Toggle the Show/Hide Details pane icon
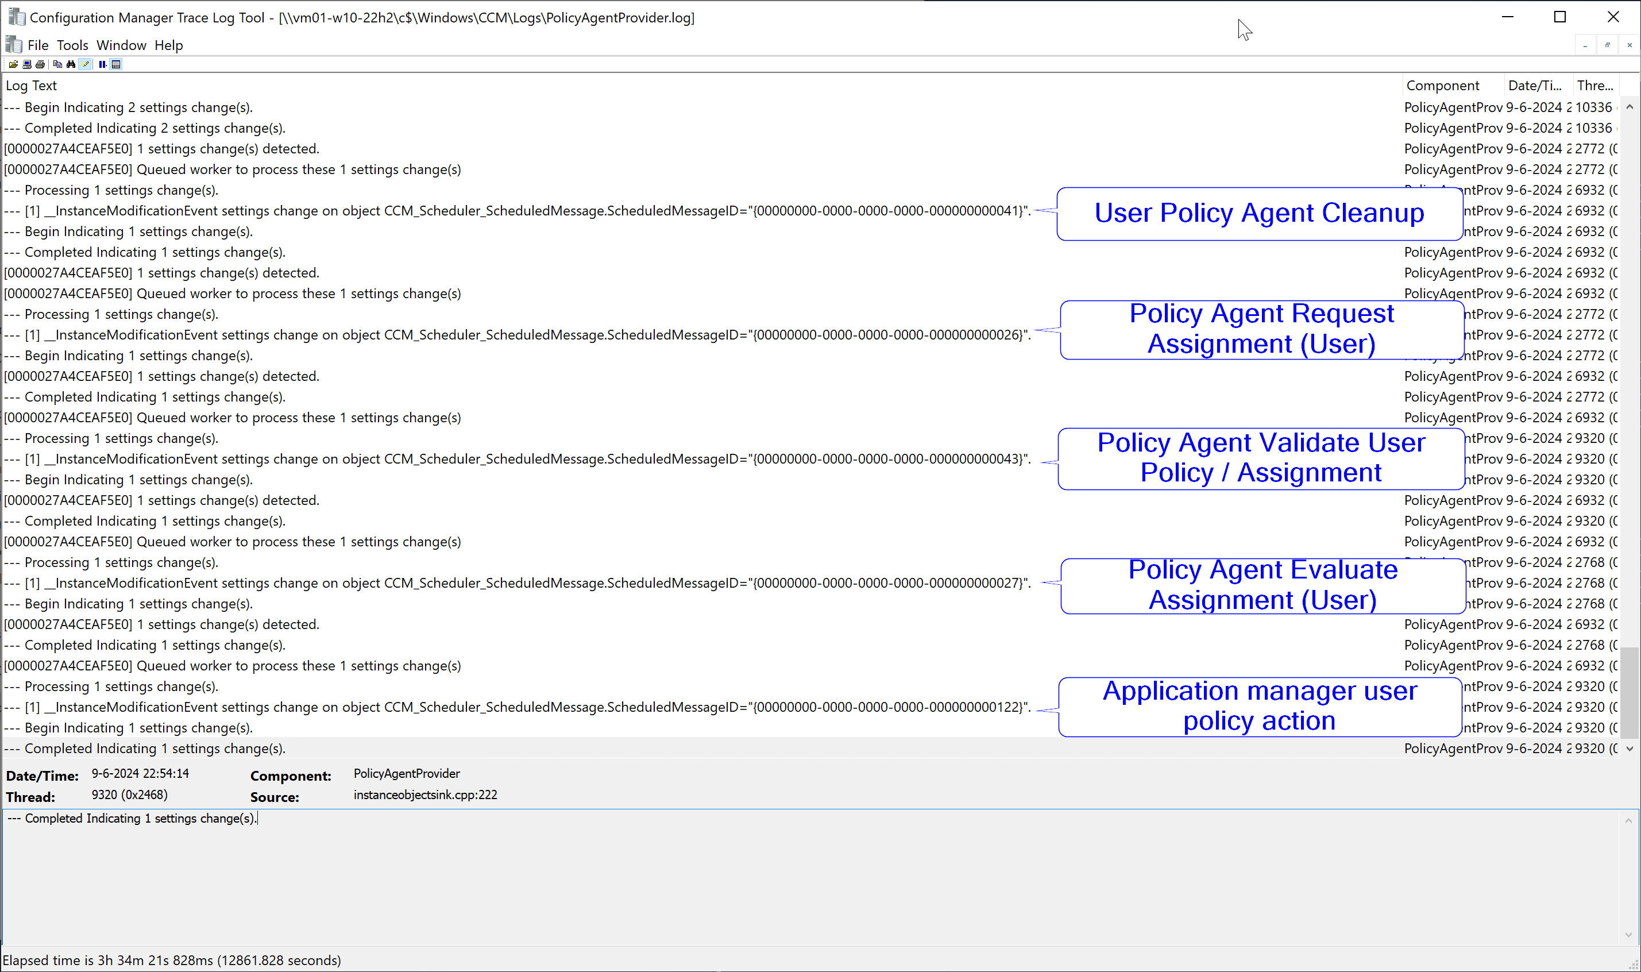Screen dimensions: 1641x972 point(116,64)
